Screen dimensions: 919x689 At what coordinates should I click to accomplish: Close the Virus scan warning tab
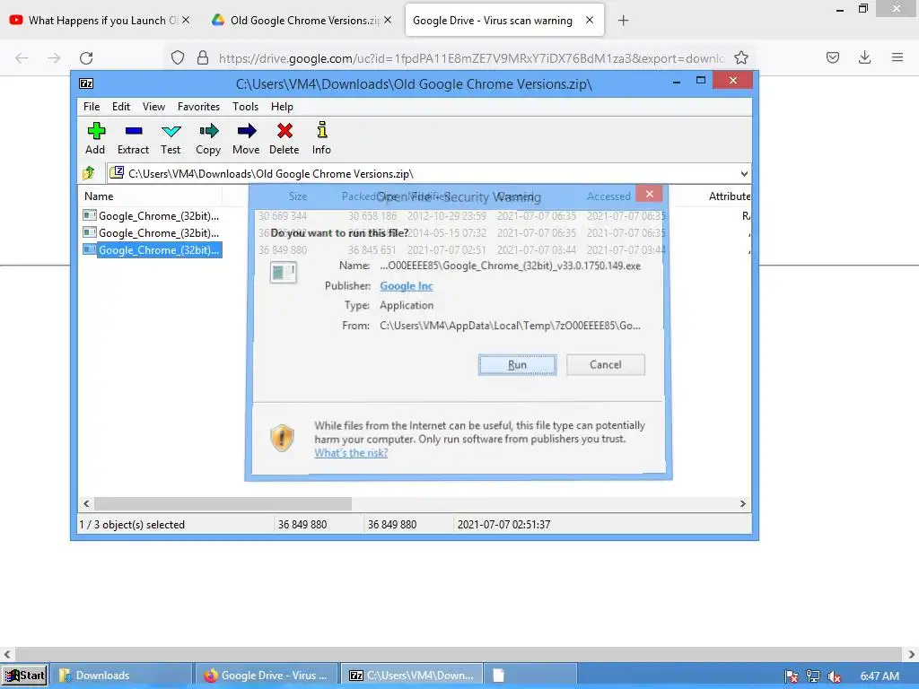pyautogui.click(x=590, y=20)
